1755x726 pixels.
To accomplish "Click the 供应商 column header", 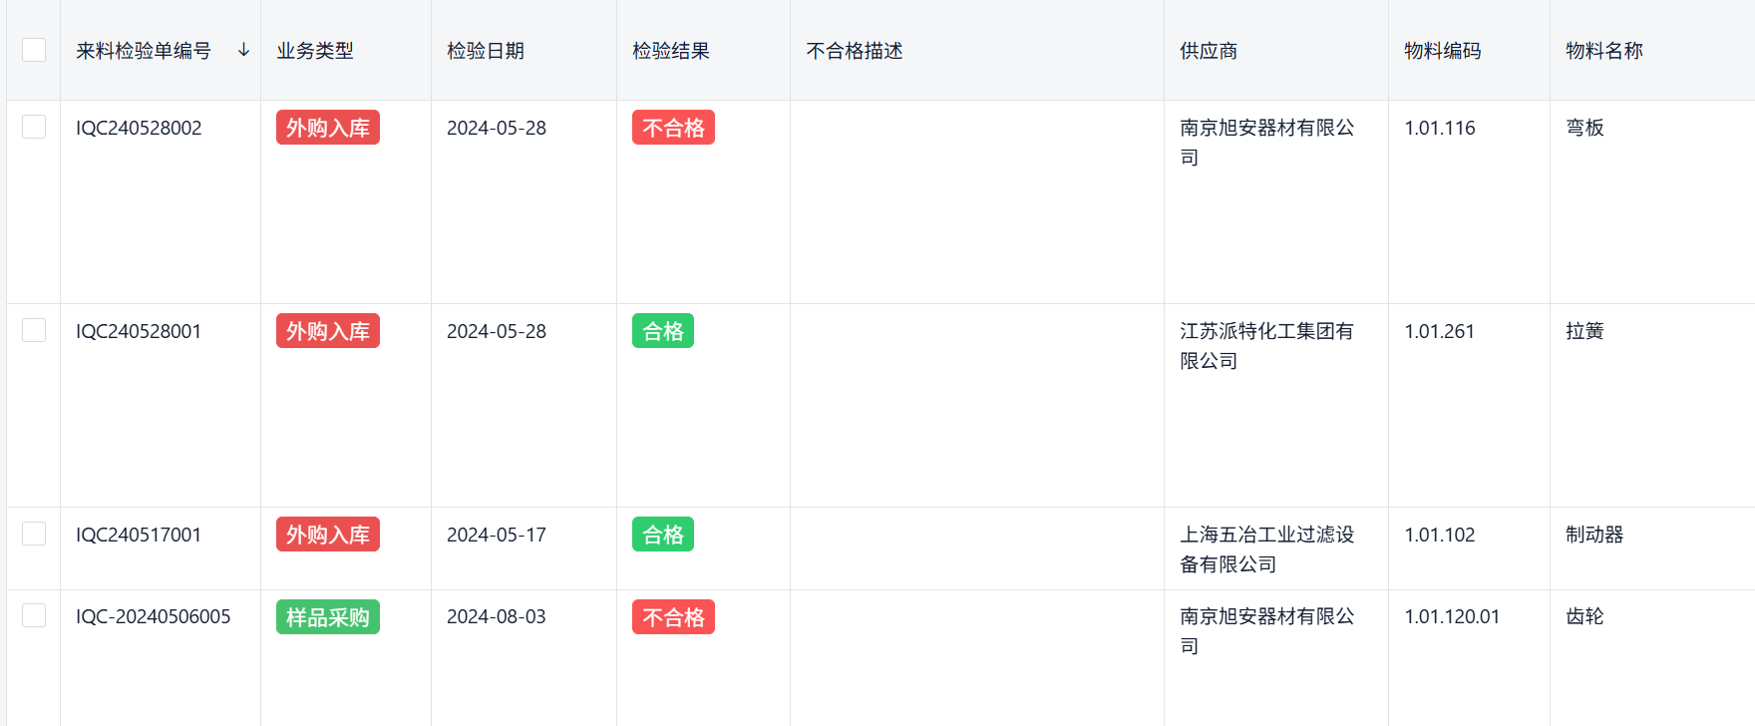I will tap(1209, 51).
